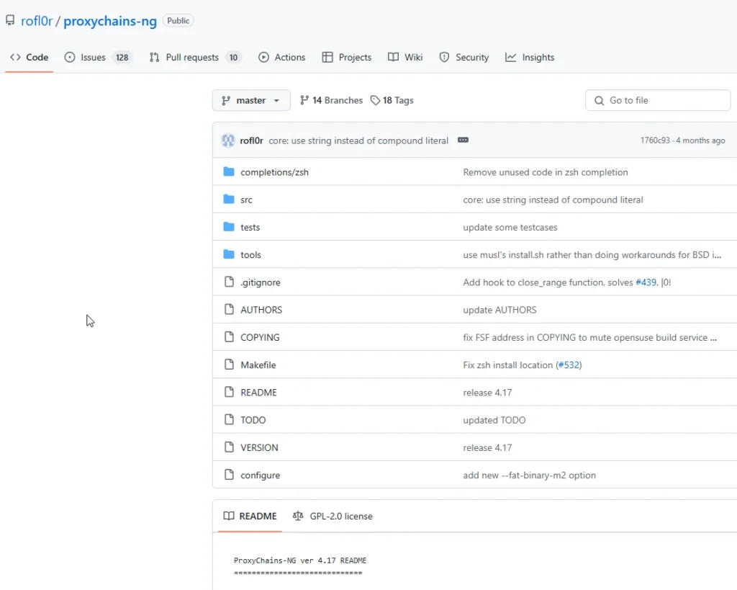The width and height of the screenshot is (737, 590).
Task: Open rofl0r author link in commit header
Action: click(251, 140)
